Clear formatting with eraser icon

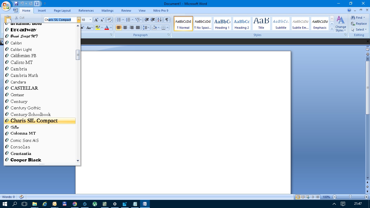[109, 20]
